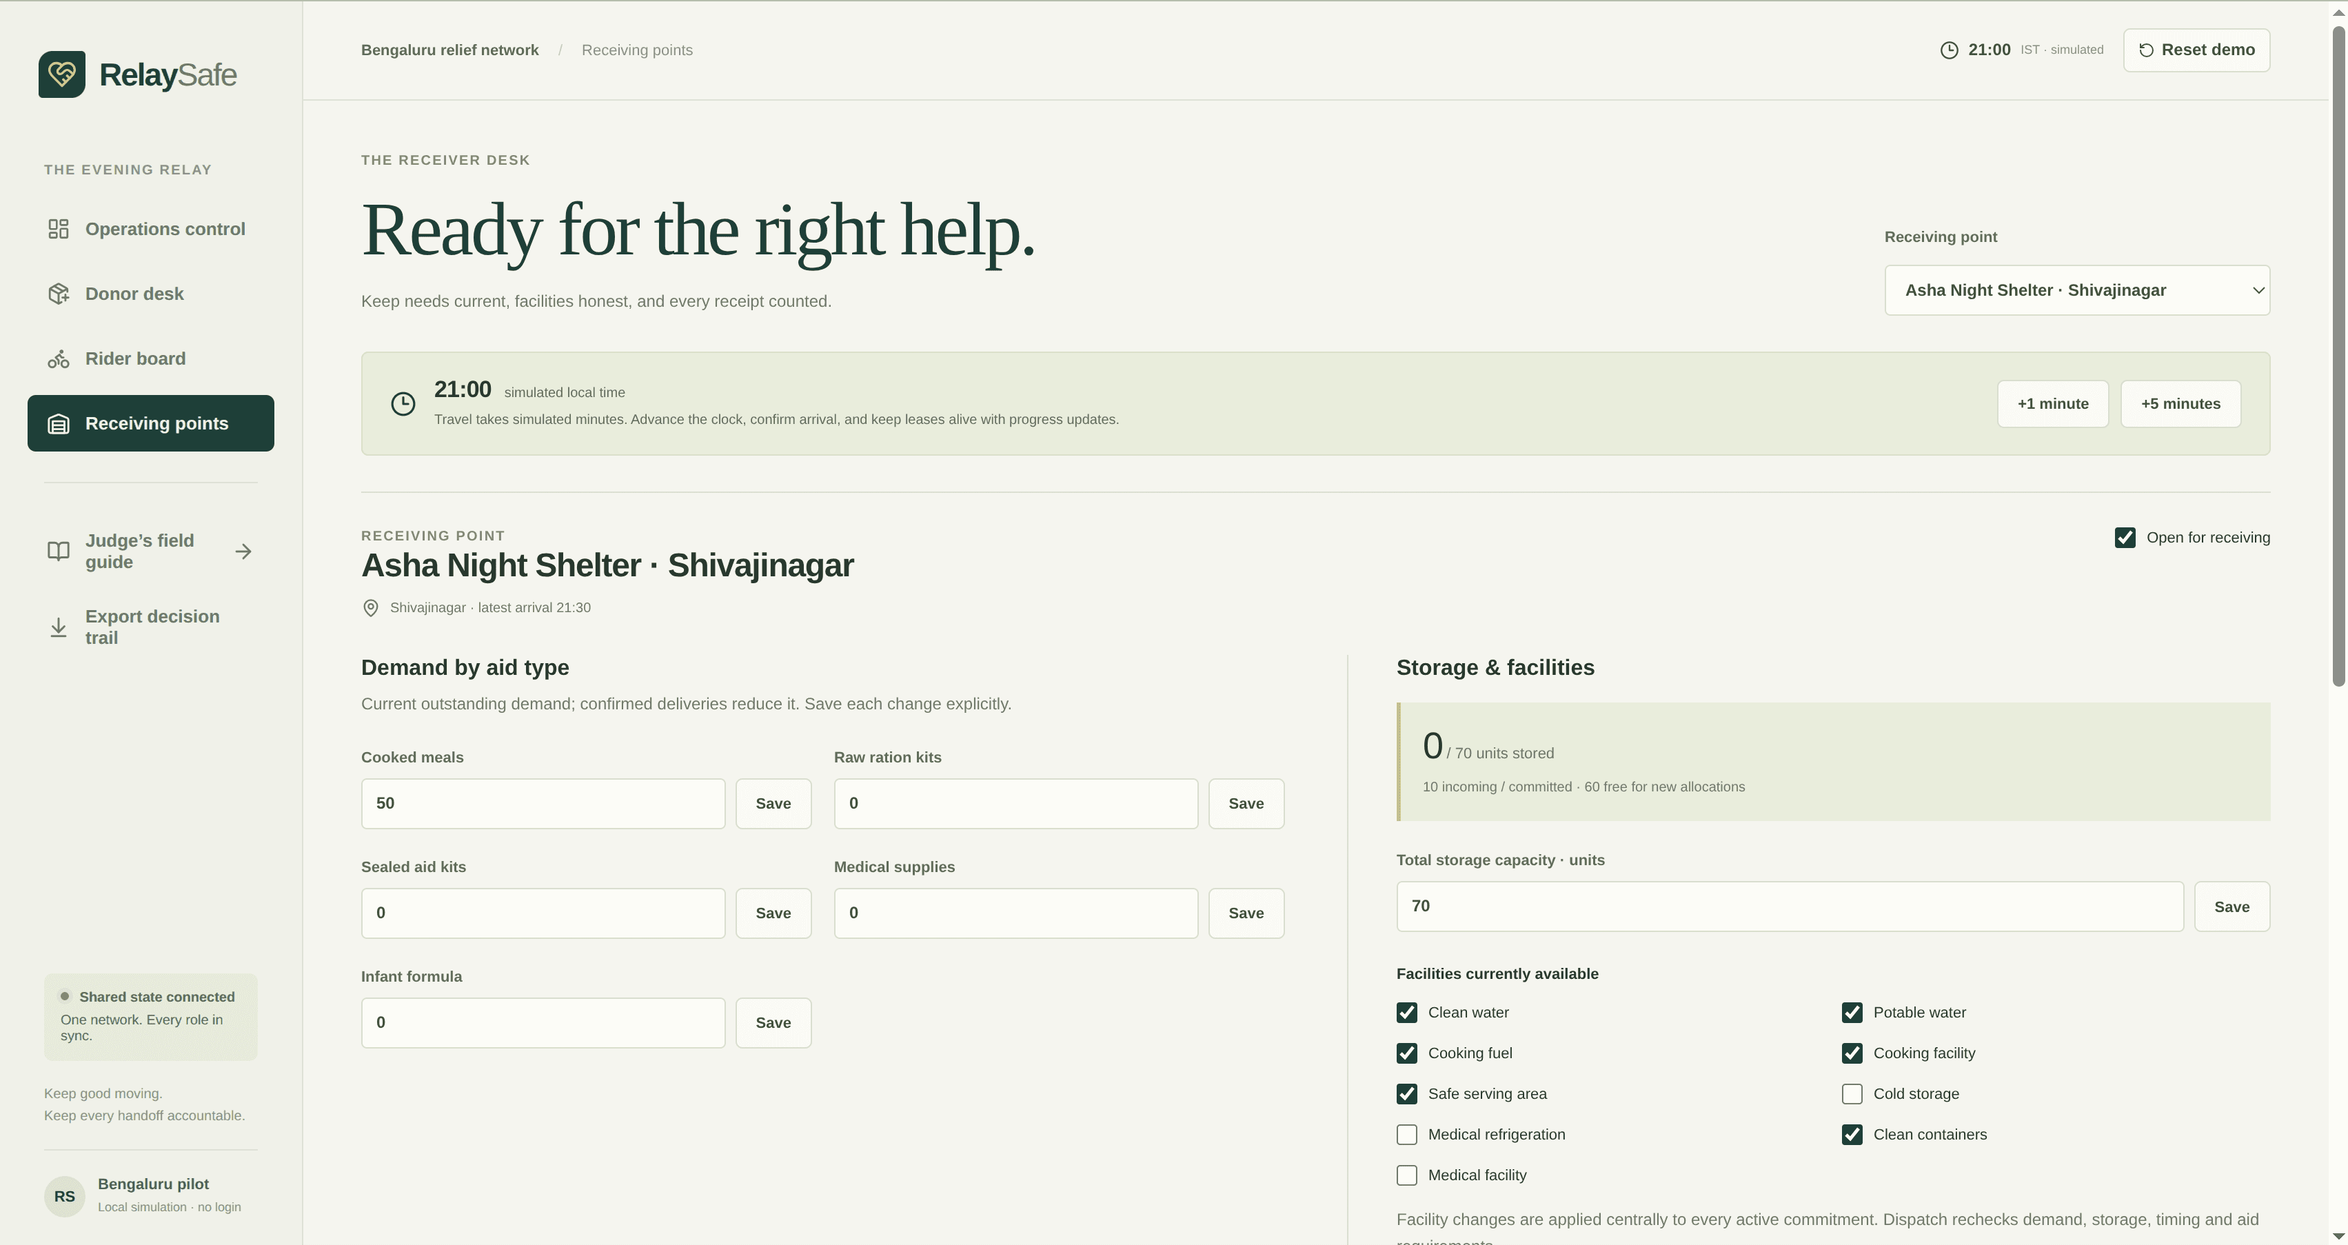Click the Sealed aid kits input field
Image resolution: width=2348 pixels, height=1245 pixels.
pos(543,913)
